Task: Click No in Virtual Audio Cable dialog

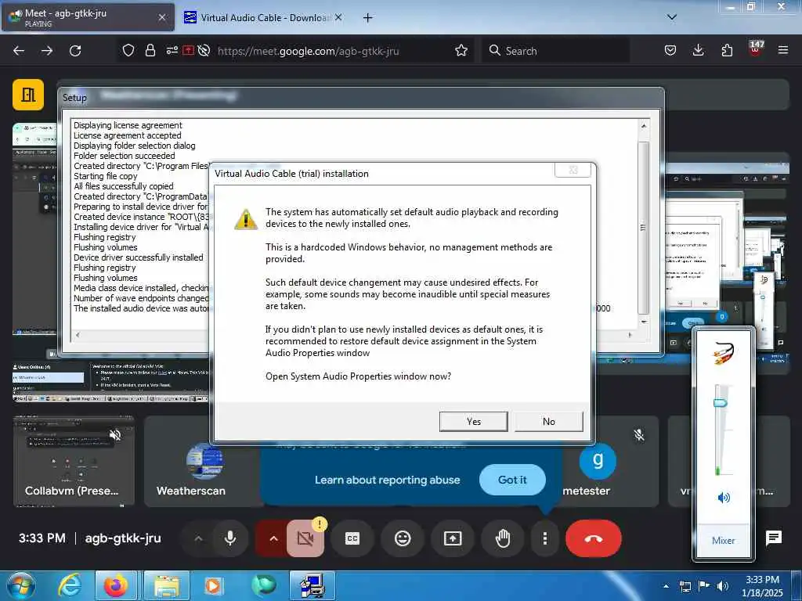Action: click(x=548, y=422)
